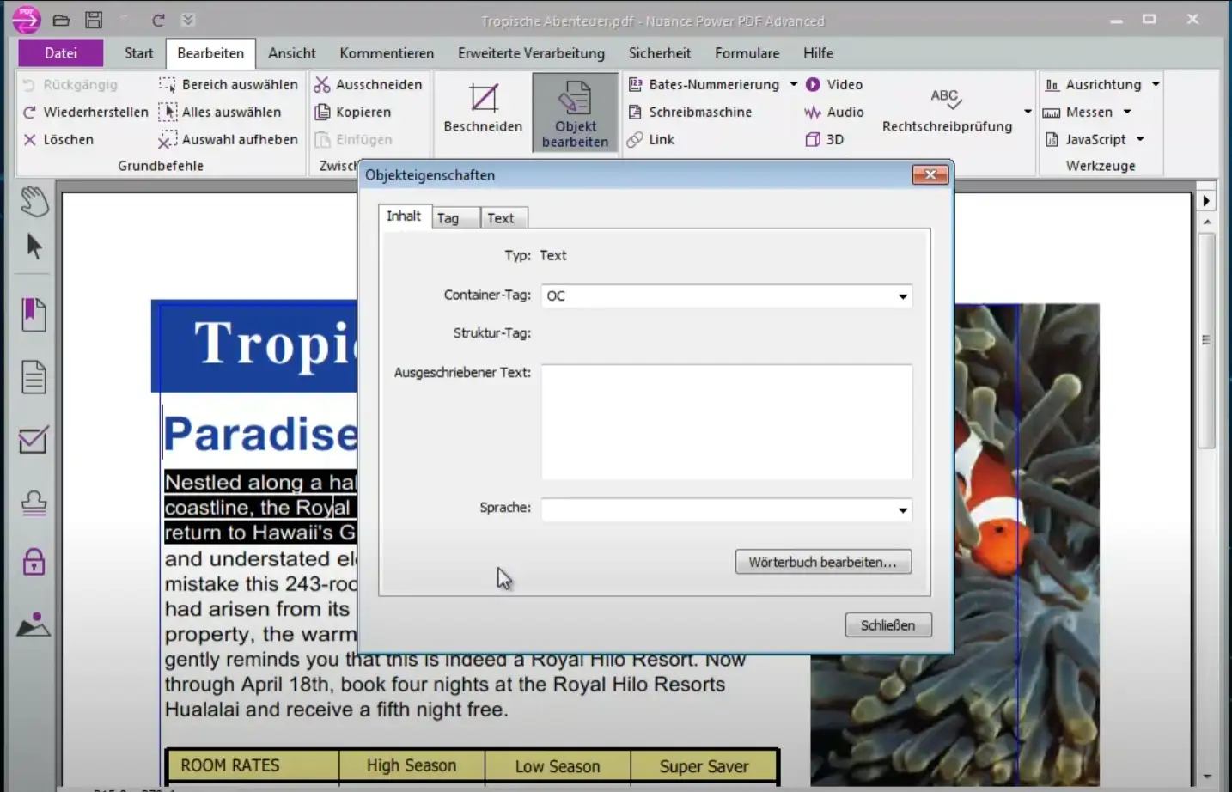Expand the Ausrichtung dropdown menu
Image resolution: width=1232 pixels, height=792 pixels.
click(x=1156, y=84)
